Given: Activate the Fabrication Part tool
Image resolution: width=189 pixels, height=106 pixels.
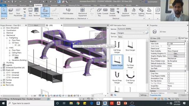Looking at the screenshot, I should click(x=45, y=12).
